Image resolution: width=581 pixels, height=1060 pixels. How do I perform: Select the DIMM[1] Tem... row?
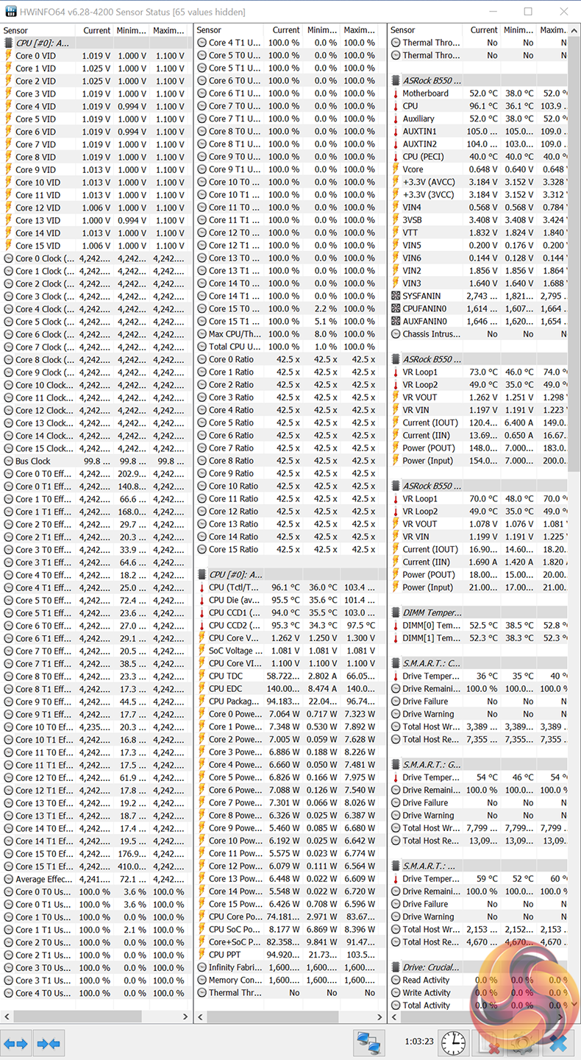click(478, 638)
